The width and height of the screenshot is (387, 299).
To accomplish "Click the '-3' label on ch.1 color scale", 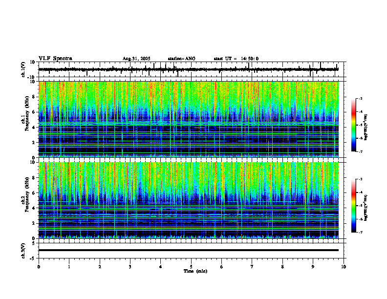I will tap(360, 99).
